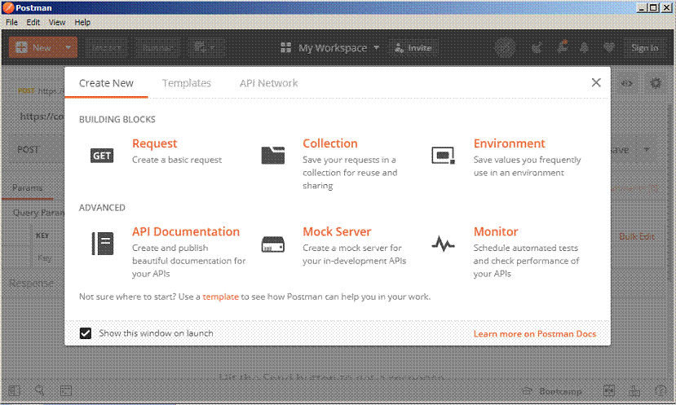The width and height of the screenshot is (676, 405).
Task: Click the help icon in status bar
Action: 661,391
